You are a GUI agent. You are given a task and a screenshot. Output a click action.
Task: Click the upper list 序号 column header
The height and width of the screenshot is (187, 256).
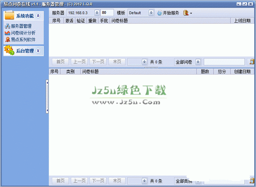point(56,21)
